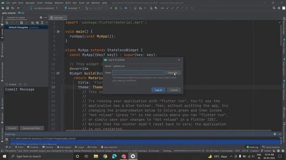
Task: Open File Explorer from taskbar
Action: point(96,156)
